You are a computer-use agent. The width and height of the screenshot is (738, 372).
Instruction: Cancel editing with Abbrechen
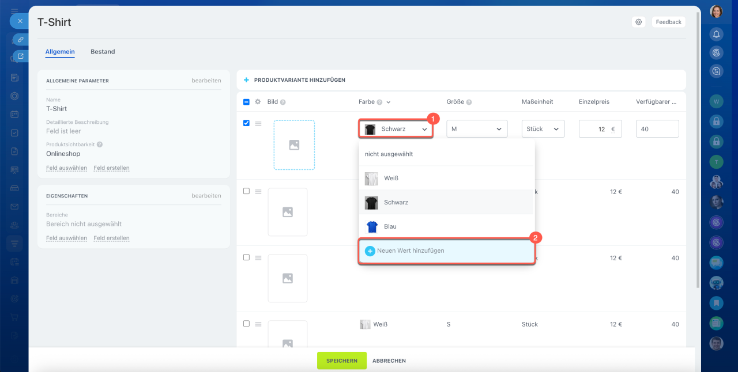click(389, 360)
